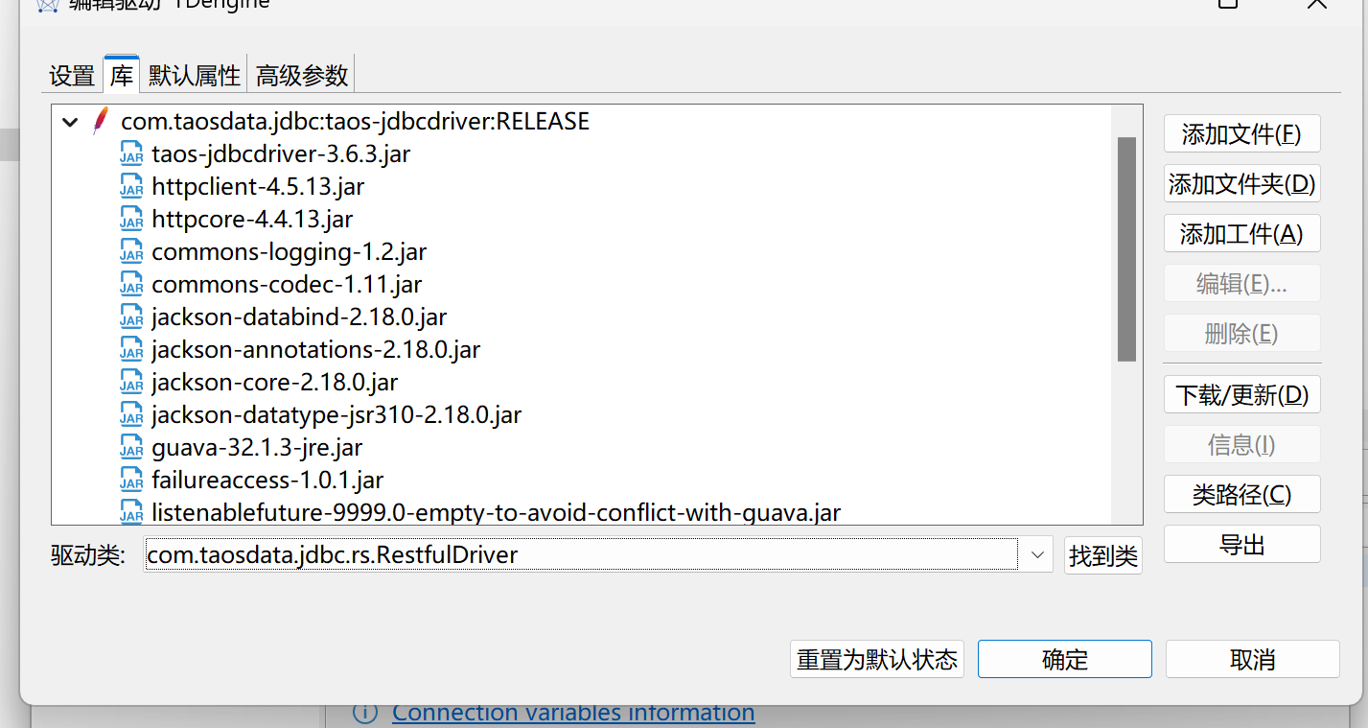The height and width of the screenshot is (728, 1368).
Task: Select httpcore-4.4.13.jar entry
Action: tap(252, 220)
